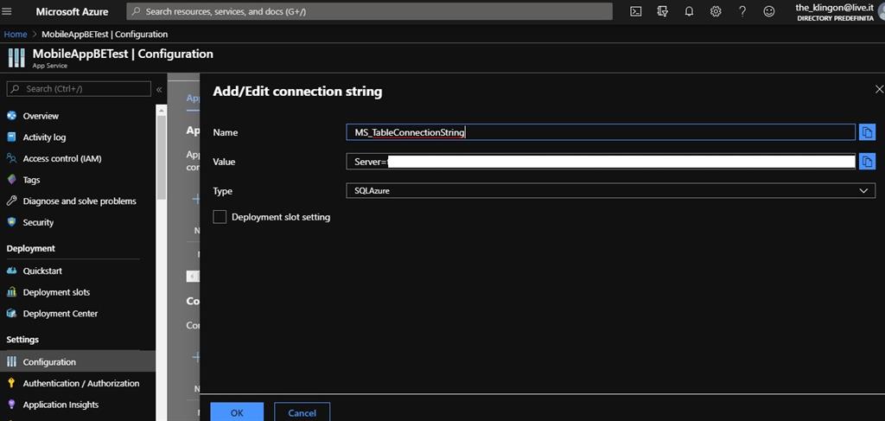Expand the Type dropdown showing SQLAzure
The height and width of the screenshot is (421, 885).
tap(610, 191)
